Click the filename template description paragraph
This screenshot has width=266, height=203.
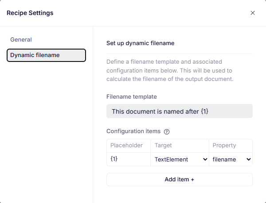(169, 70)
